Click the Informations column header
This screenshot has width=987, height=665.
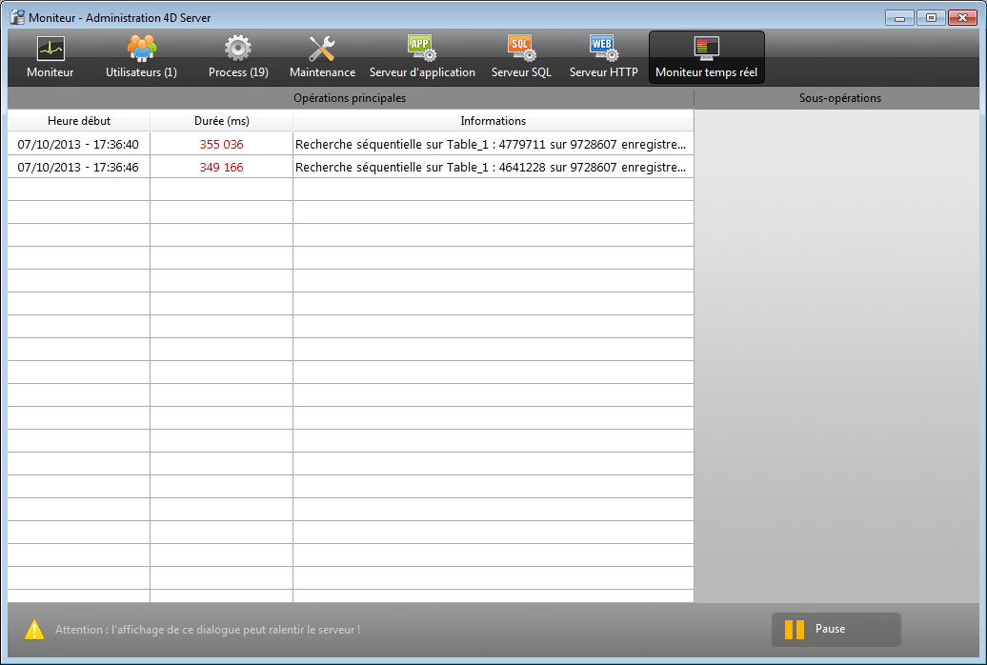[x=493, y=121]
